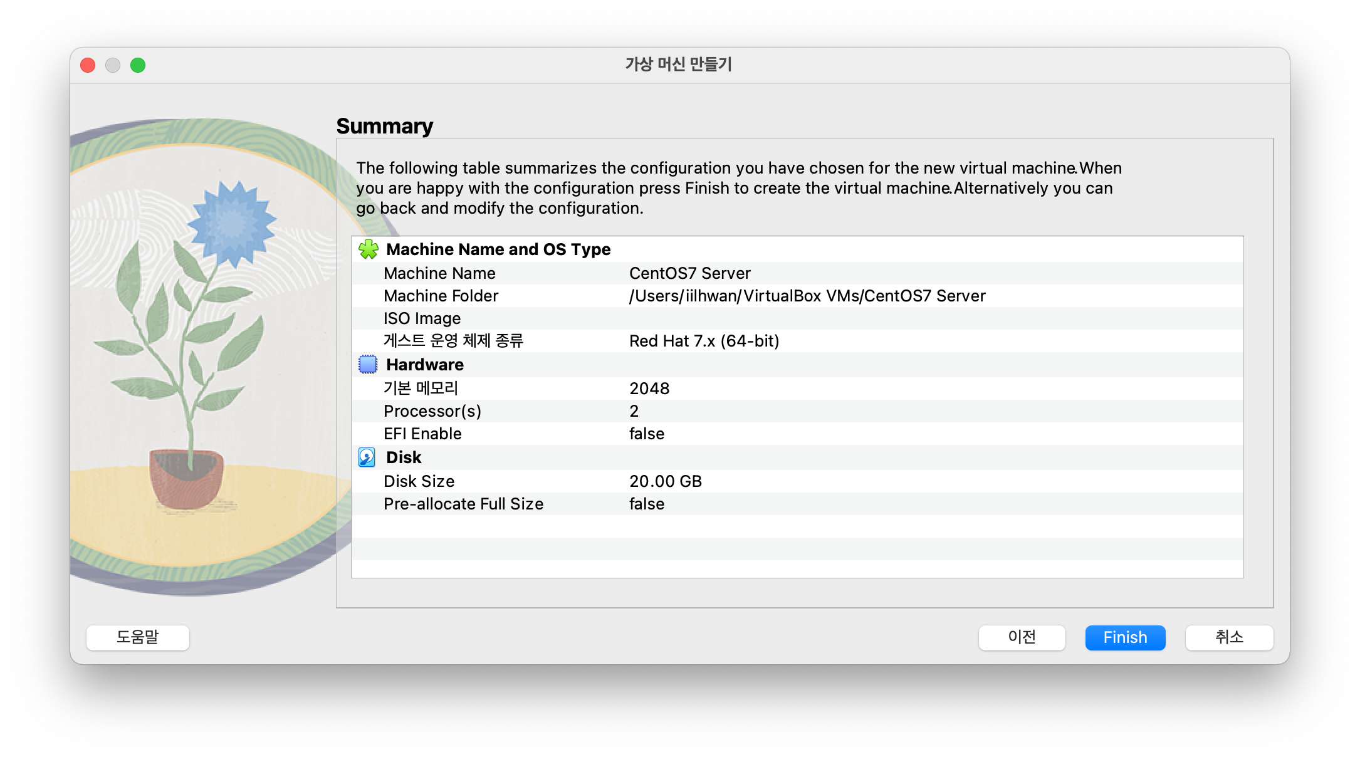Click the Disk section hard drive icon
Screen dimensions: 1360x757
367,457
